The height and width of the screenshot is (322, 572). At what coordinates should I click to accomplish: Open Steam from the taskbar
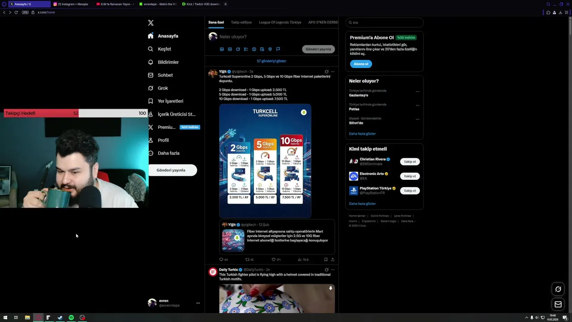tap(60, 318)
